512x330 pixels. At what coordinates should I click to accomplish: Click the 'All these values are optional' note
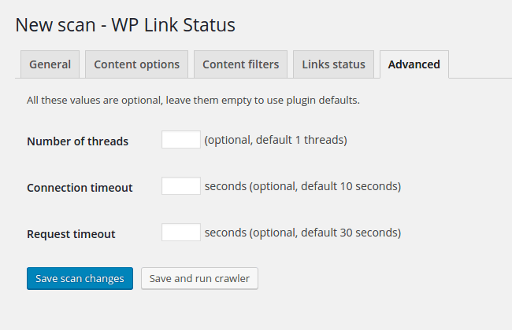coord(193,100)
